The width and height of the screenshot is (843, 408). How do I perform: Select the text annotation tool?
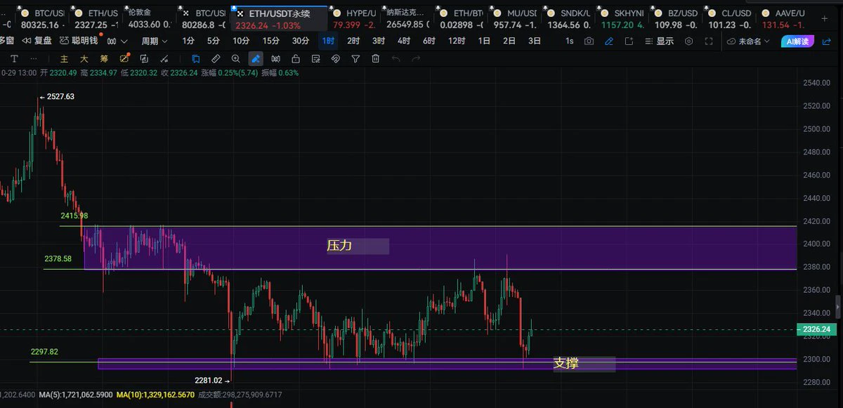pyautogui.click(x=14, y=59)
